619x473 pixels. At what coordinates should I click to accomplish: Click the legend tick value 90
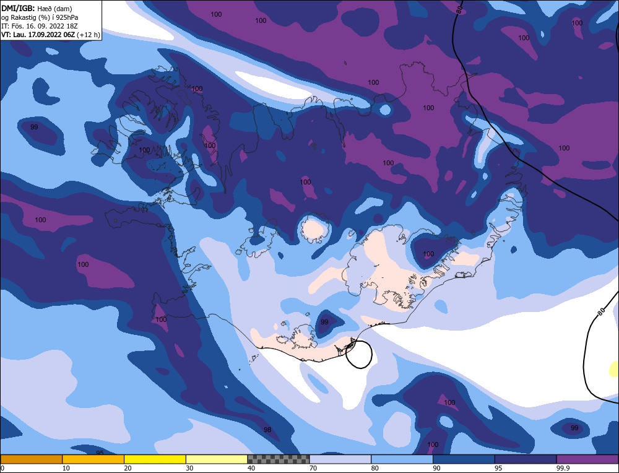pyautogui.click(x=436, y=468)
